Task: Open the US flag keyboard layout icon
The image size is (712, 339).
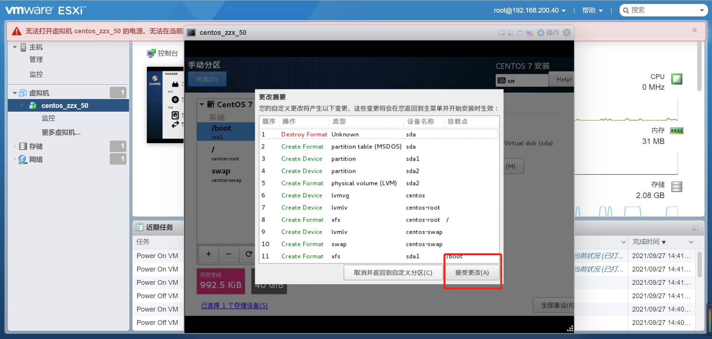Action: click(530, 33)
